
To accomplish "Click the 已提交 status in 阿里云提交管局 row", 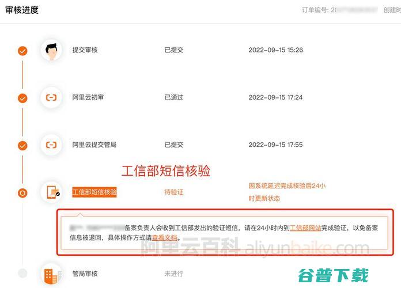I will [x=174, y=145].
